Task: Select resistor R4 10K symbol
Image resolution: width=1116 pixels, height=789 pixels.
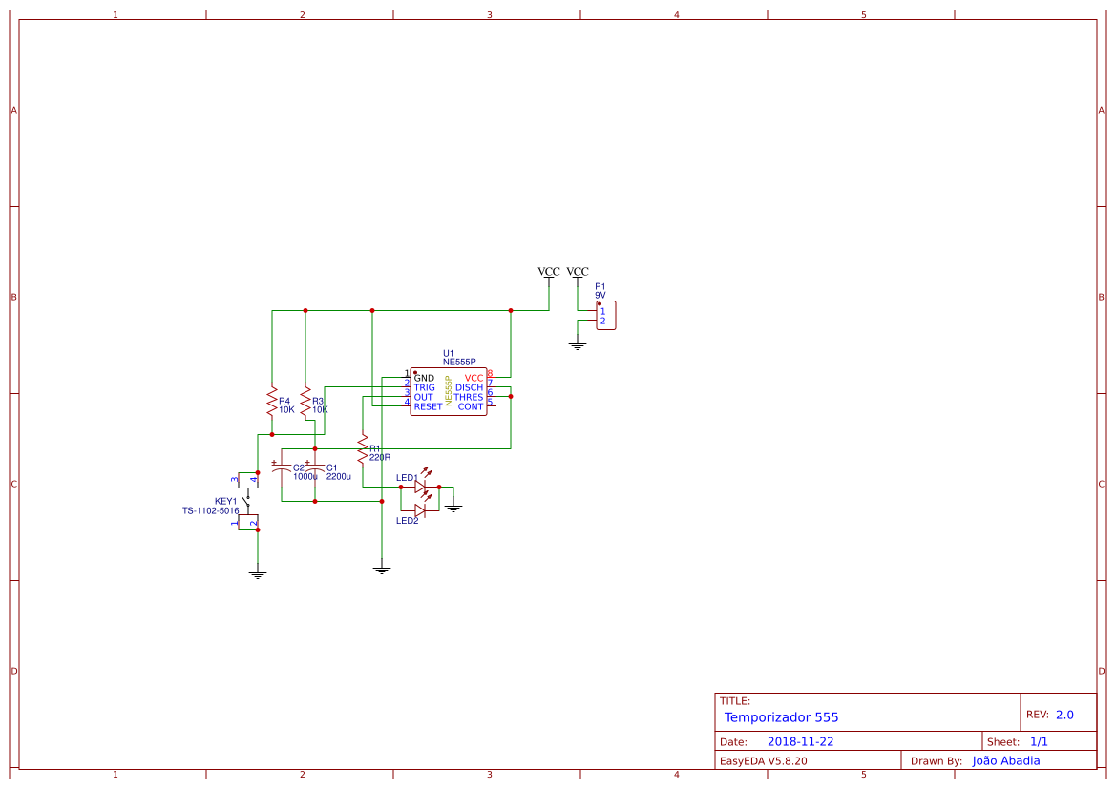Action: pyautogui.click(x=272, y=402)
